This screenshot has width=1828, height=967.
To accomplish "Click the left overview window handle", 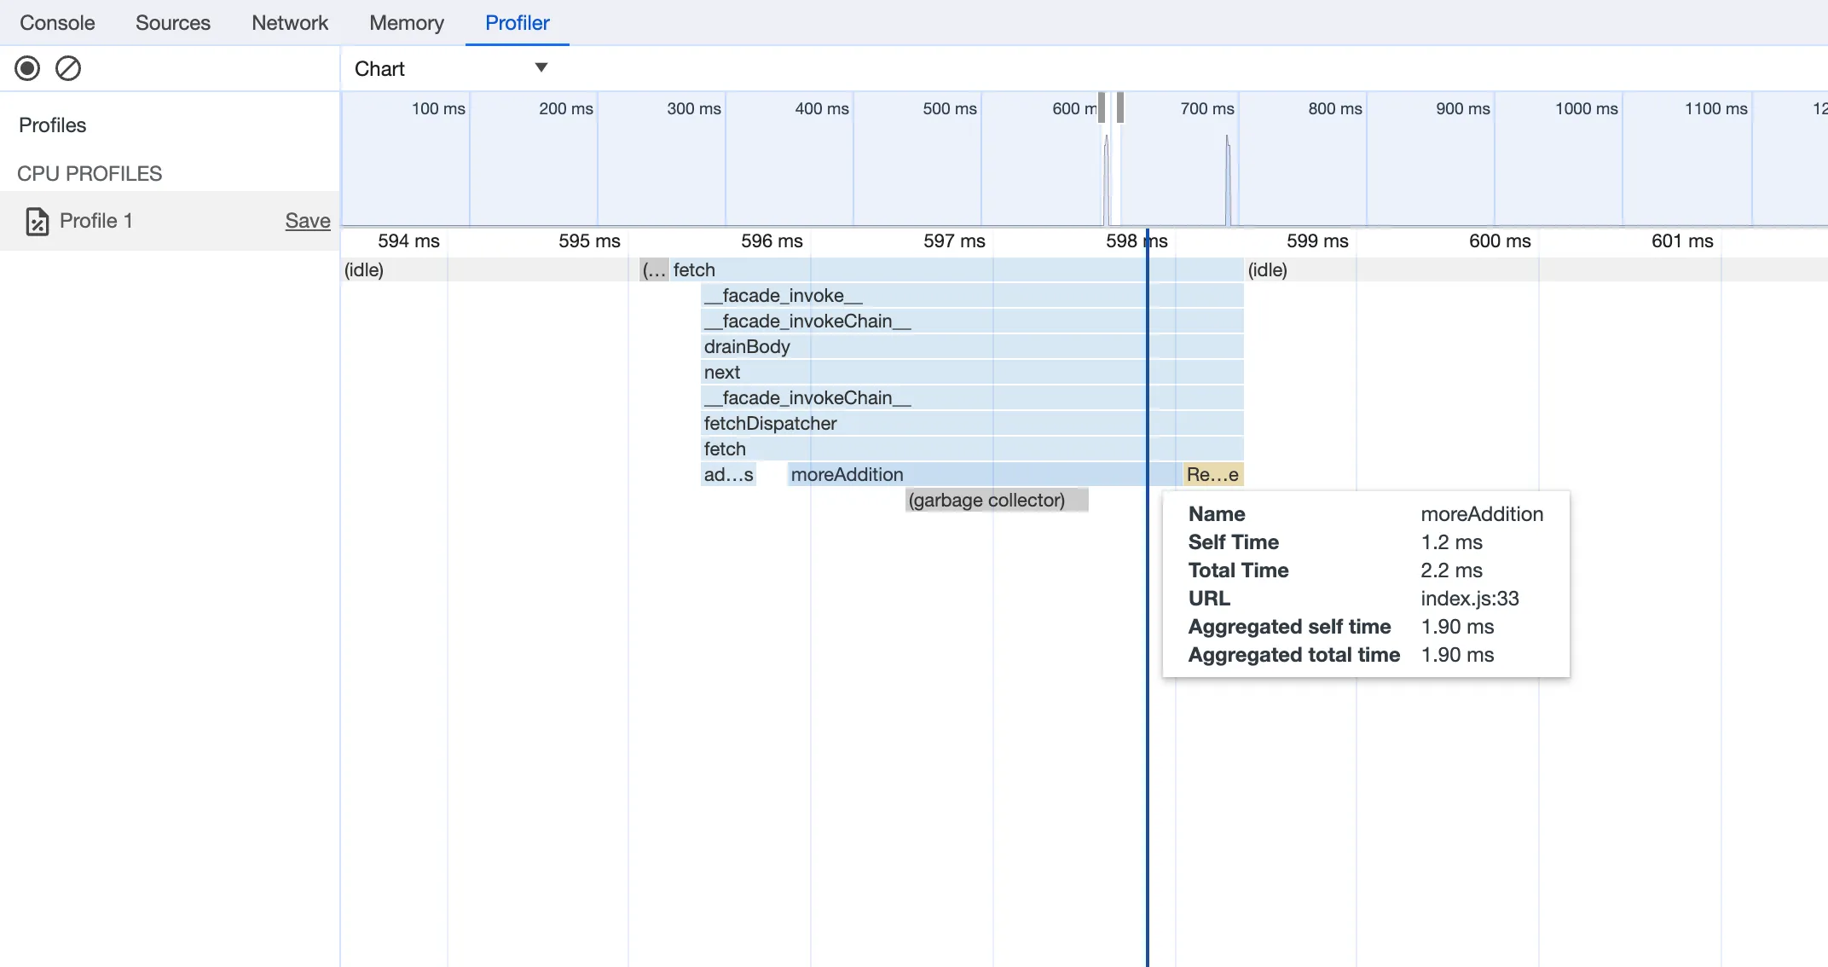I will [x=1102, y=107].
